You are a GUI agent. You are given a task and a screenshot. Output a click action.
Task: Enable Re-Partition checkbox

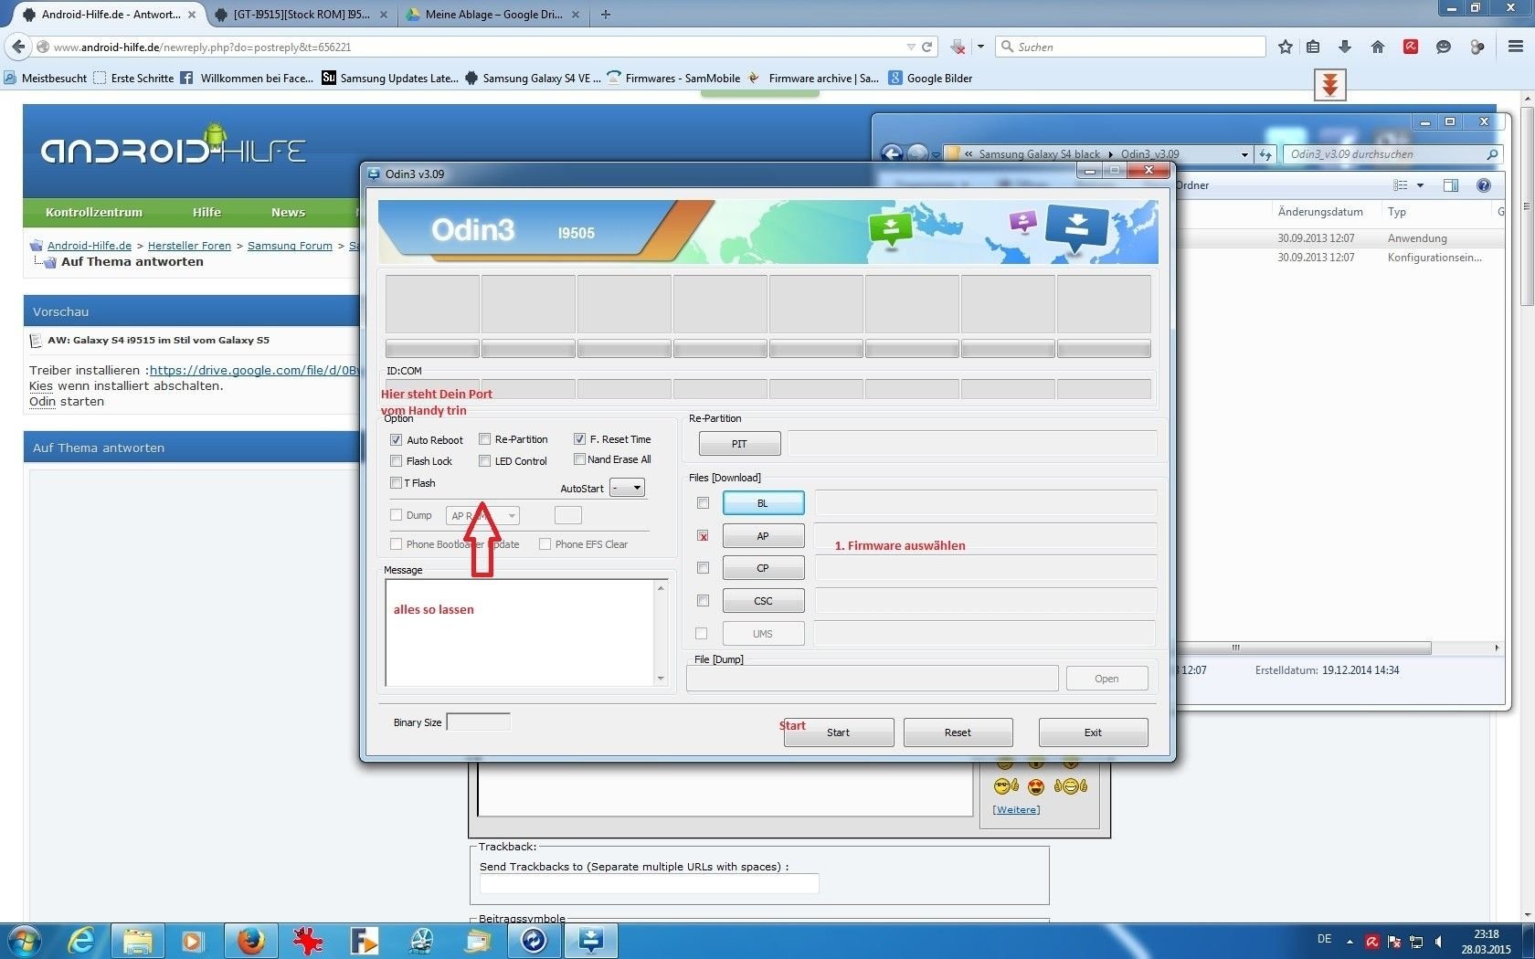pyautogui.click(x=485, y=439)
